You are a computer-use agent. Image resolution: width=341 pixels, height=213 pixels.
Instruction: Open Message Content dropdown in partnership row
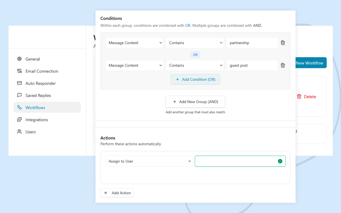pyautogui.click(x=134, y=43)
